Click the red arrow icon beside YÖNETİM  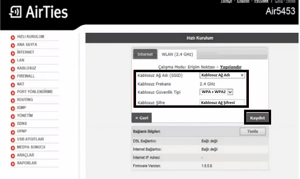[x=13, y=116]
